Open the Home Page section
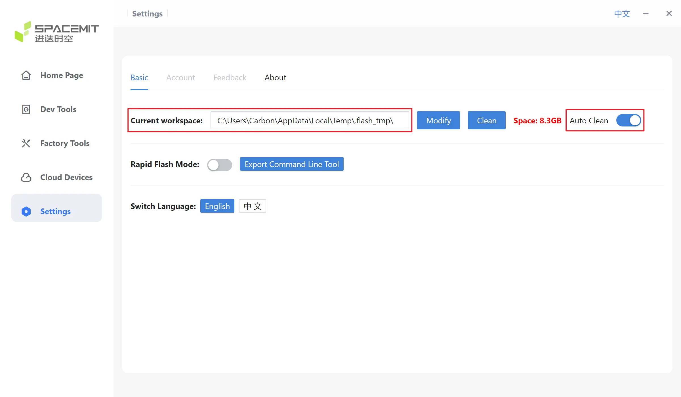 point(57,75)
